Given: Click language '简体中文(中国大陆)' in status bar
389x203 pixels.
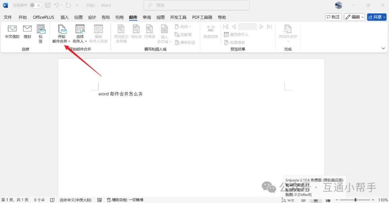Looking at the screenshot, I should click(x=75, y=200).
